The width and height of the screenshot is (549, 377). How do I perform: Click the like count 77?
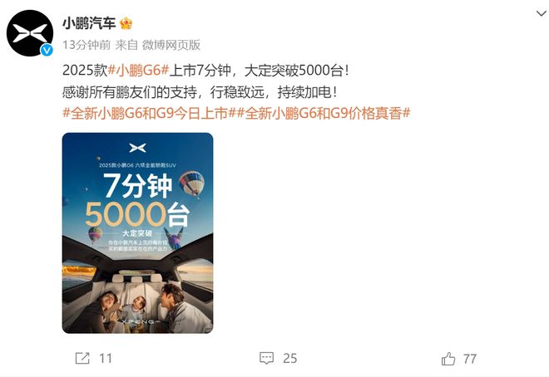coord(470,359)
